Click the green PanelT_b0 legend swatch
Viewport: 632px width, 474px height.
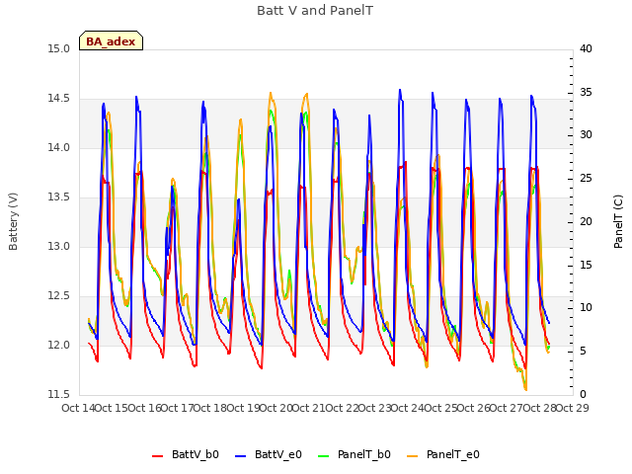[323, 456]
